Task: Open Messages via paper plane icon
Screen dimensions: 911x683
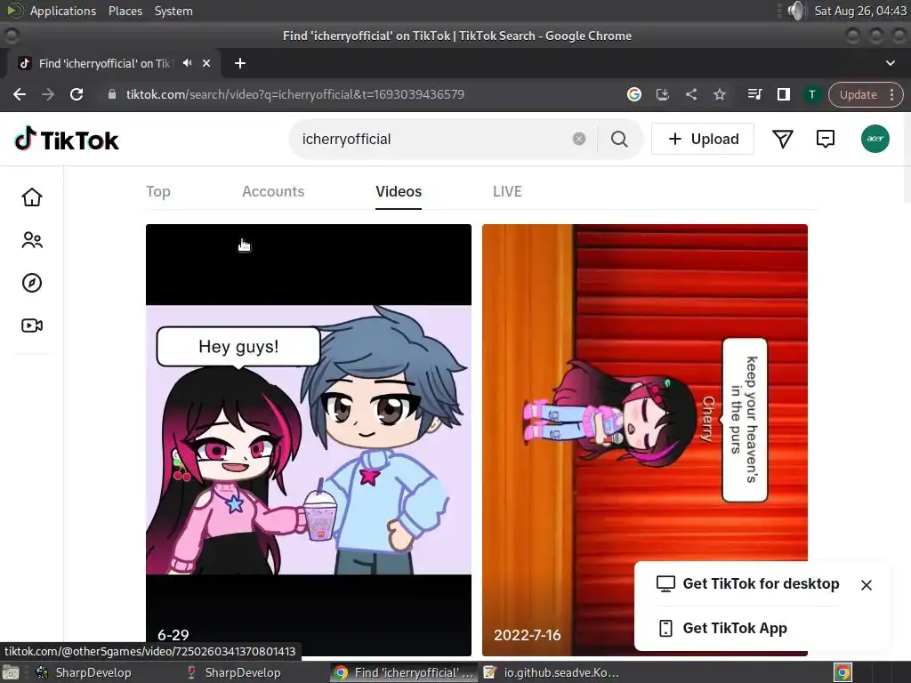Action: coord(782,139)
